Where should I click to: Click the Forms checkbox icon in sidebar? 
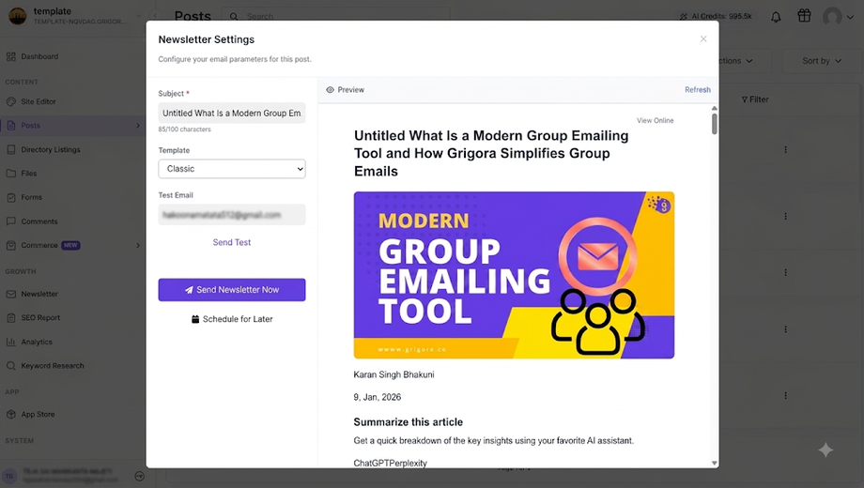coord(11,197)
